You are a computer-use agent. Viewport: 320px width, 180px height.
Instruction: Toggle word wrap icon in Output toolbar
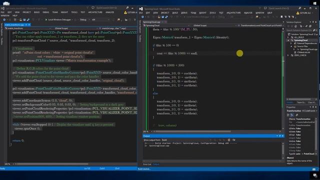(234, 140)
